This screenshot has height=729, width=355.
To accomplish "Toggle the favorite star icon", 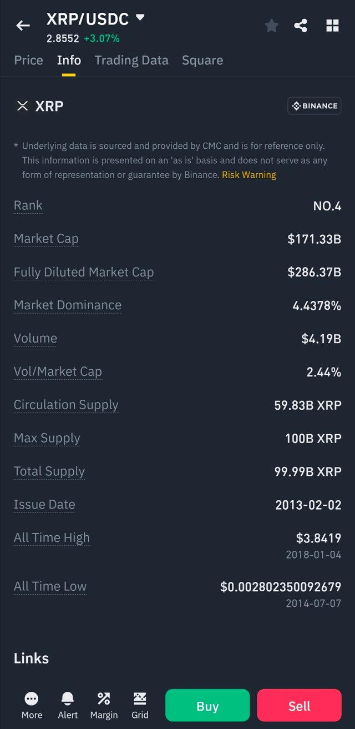I will click(271, 26).
